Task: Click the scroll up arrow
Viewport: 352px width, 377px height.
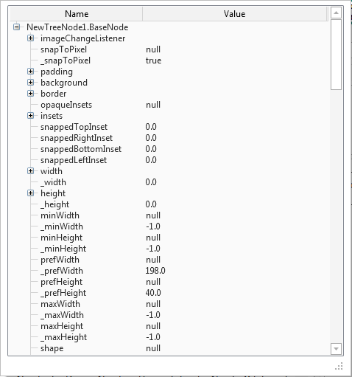Action: pos(336,13)
